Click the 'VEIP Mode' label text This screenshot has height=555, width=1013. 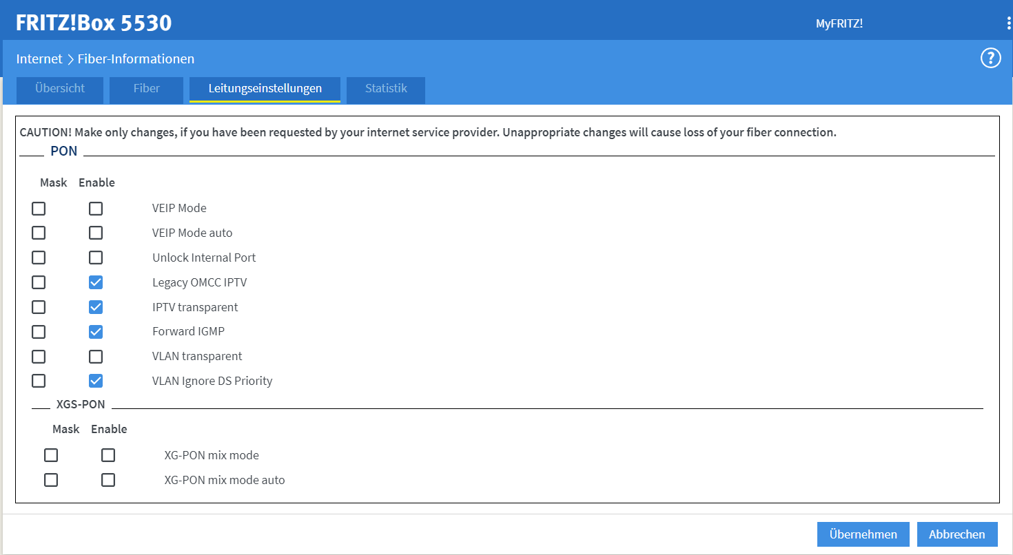[179, 208]
